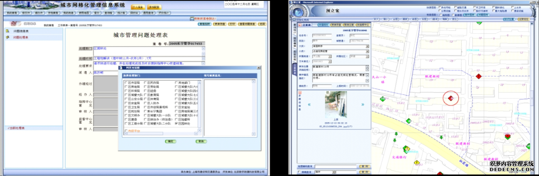Select the circled red diamond map marker
Image resolution: width=539 pixels, height=176 pixels.
449,99
